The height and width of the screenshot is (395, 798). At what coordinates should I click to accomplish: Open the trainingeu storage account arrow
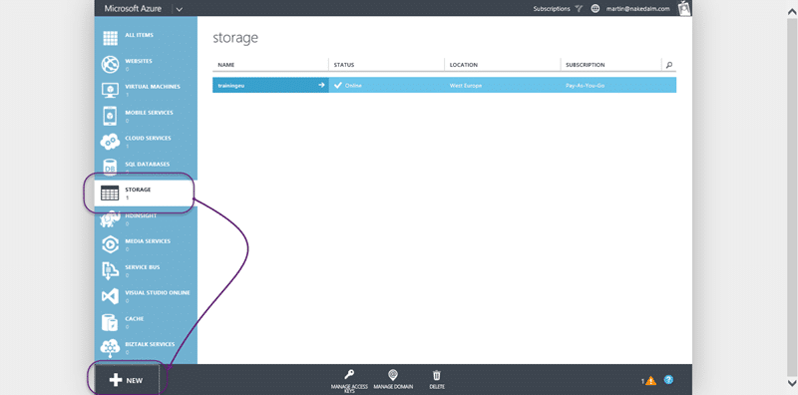tap(321, 85)
